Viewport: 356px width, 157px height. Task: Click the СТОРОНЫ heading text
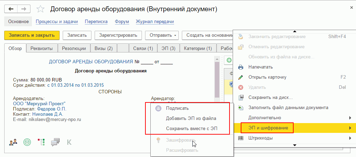click(x=110, y=92)
